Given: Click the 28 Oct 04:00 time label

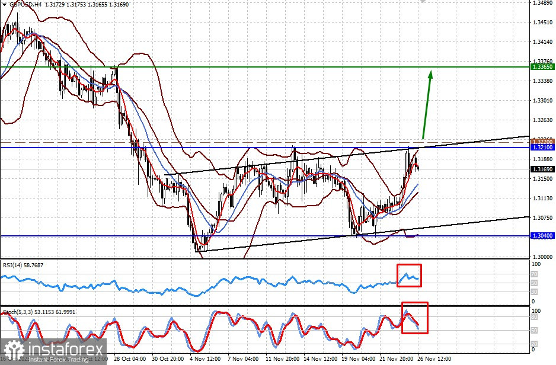Looking at the screenshot, I should coord(130,358).
